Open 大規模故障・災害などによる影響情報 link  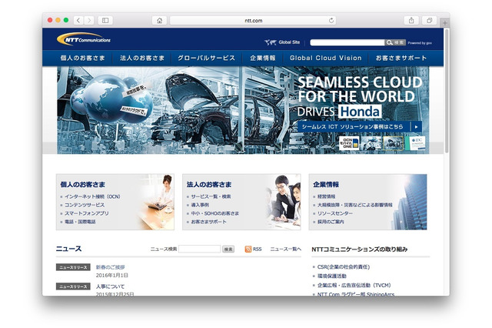(355, 205)
